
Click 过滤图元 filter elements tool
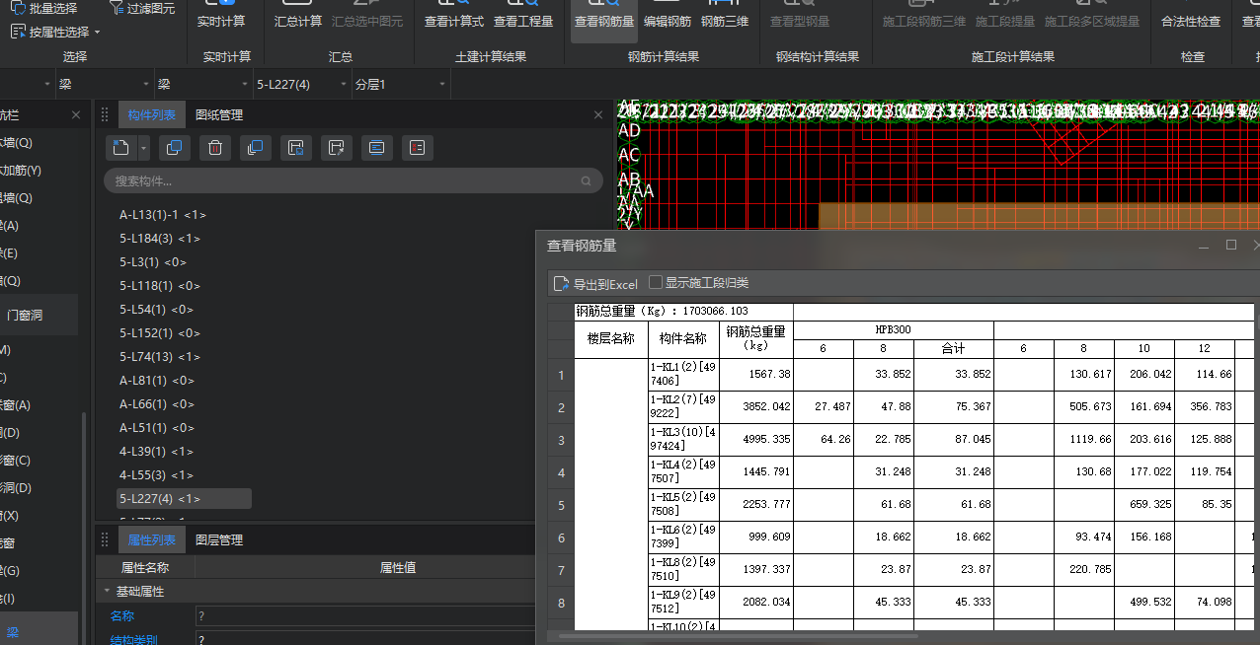tap(142, 8)
